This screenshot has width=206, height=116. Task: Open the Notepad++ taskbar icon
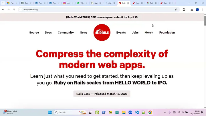click(143, 113)
